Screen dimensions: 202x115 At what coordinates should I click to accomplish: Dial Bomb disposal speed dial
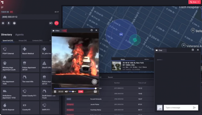pos(10,108)
